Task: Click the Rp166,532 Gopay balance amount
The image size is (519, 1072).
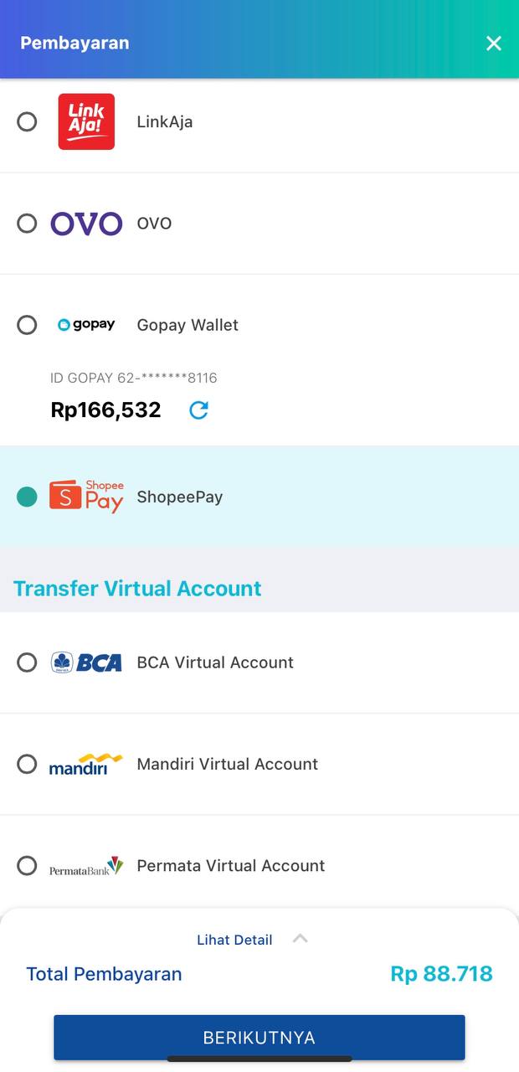Action: point(105,410)
